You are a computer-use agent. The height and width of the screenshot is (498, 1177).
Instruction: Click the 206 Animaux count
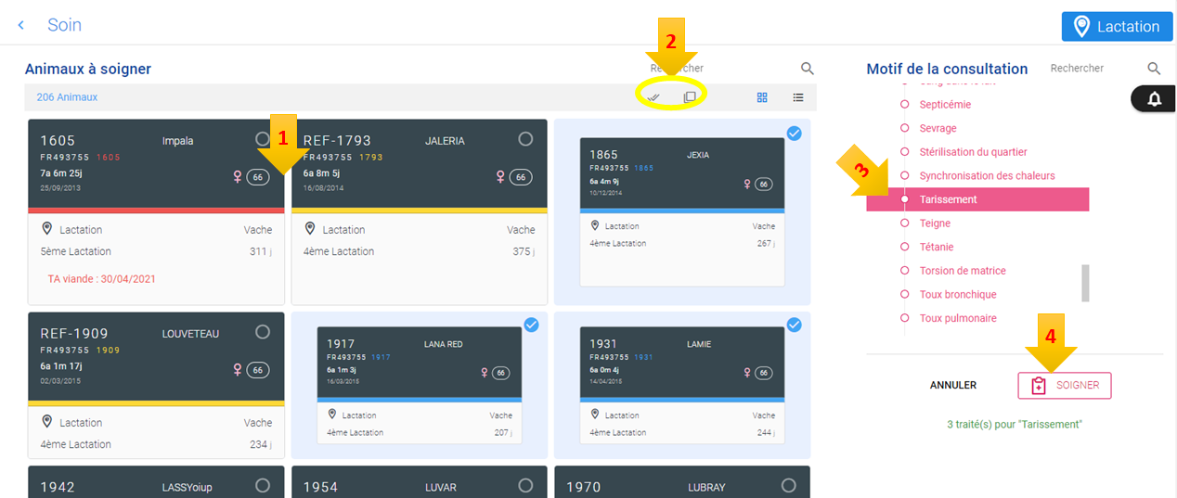[67, 97]
